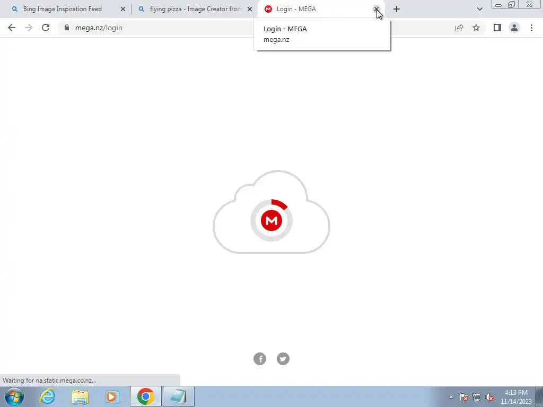Open network status tray icon
Screen dimensions: 543x407
[x=477, y=397]
